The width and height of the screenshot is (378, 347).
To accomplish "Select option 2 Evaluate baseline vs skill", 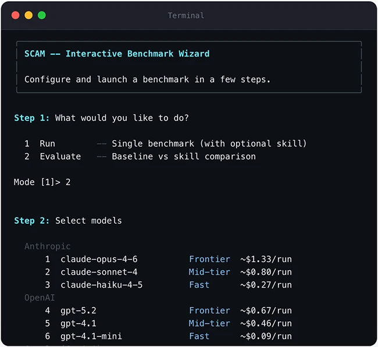I will coord(147,156).
